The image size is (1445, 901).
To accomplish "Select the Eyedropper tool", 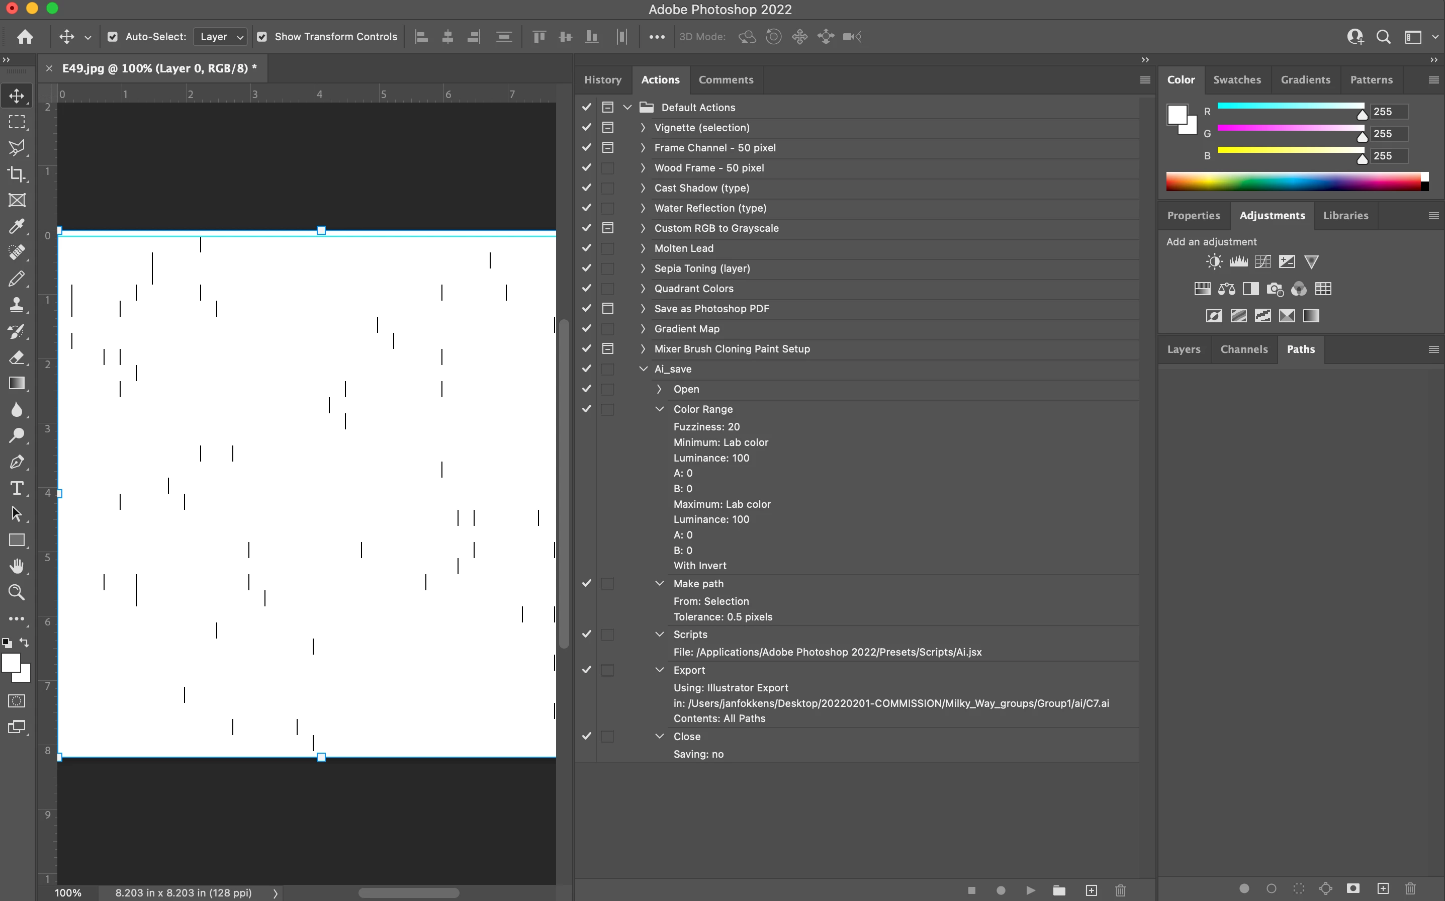I will pos(17,226).
